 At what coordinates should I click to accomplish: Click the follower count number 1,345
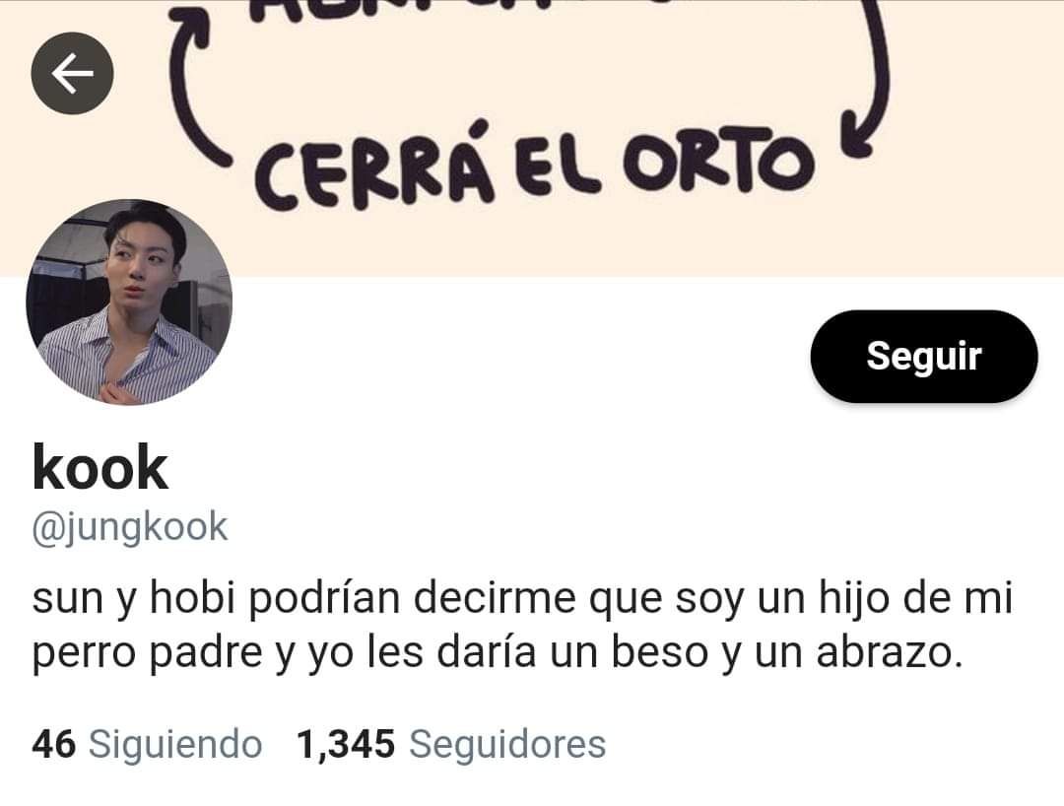pyautogui.click(x=346, y=744)
